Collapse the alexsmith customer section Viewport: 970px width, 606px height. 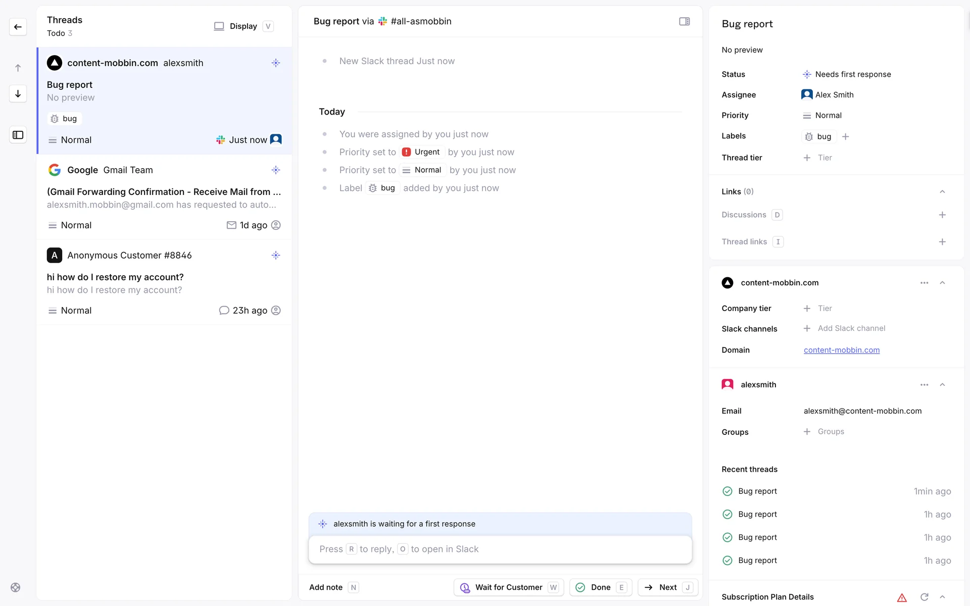[942, 385]
